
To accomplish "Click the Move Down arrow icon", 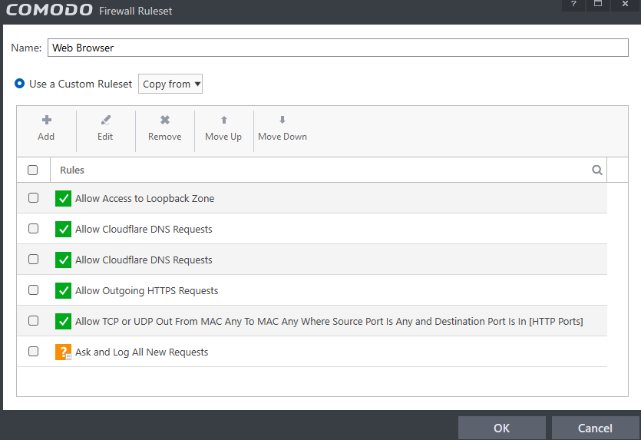I will pos(282,120).
